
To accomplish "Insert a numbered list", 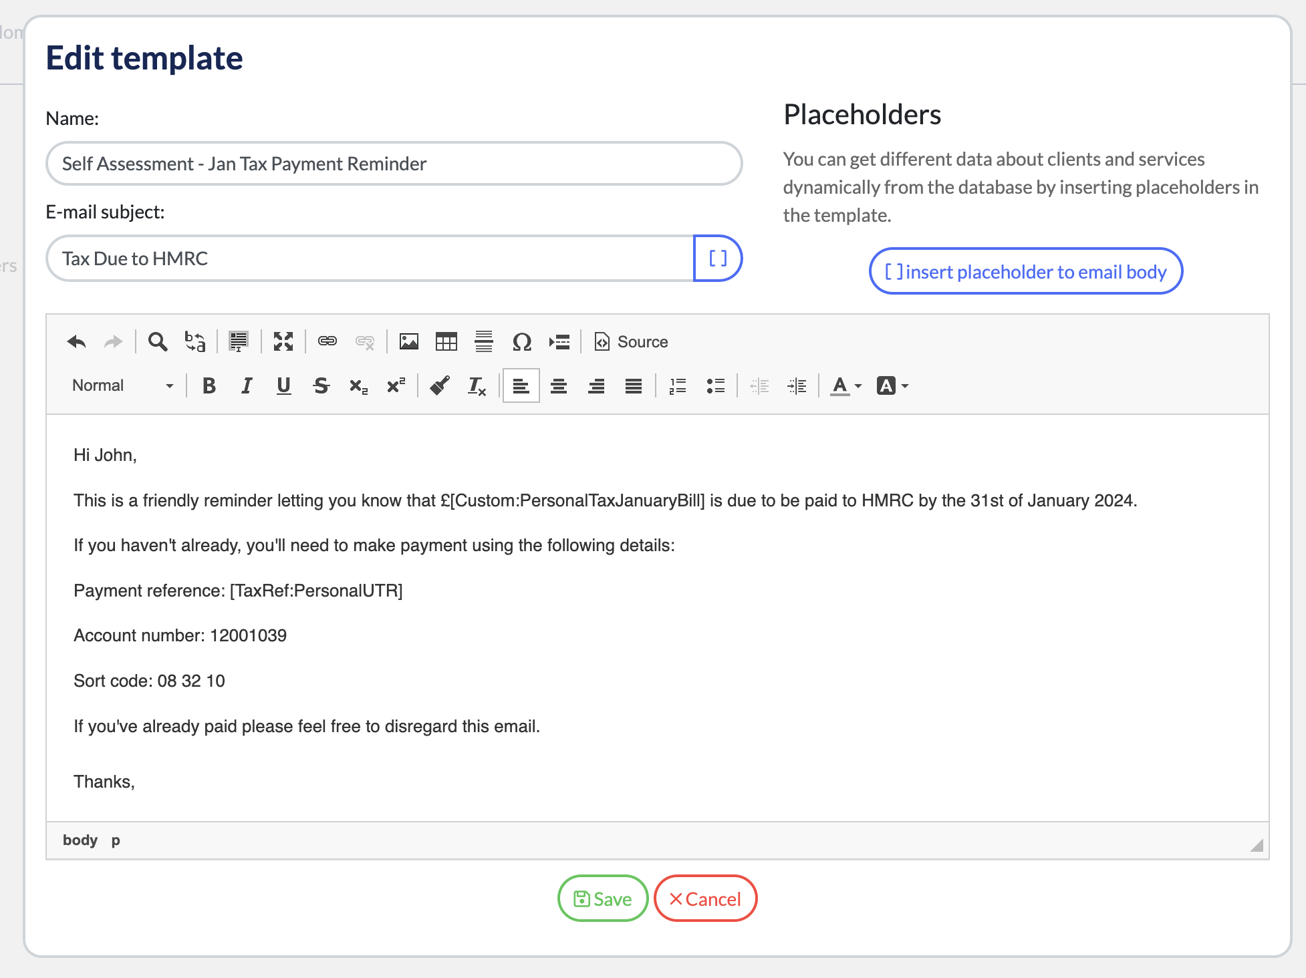I will [x=678, y=385].
